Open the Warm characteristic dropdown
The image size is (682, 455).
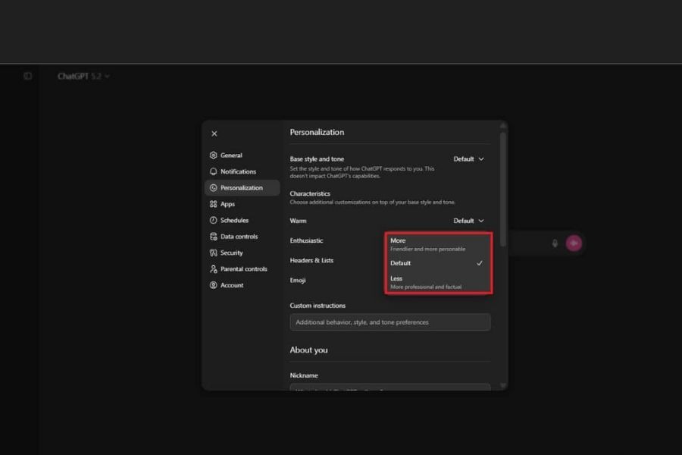tap(468, 221)
